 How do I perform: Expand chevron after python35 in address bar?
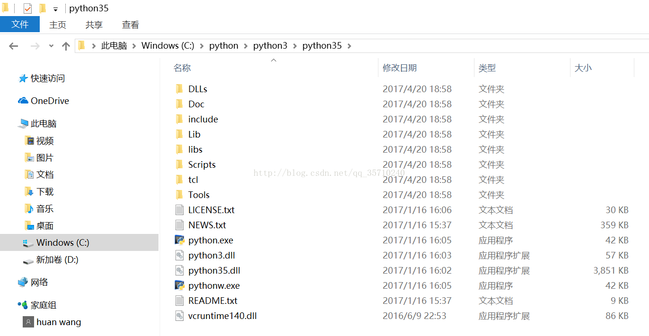click(x=349, y=46)
